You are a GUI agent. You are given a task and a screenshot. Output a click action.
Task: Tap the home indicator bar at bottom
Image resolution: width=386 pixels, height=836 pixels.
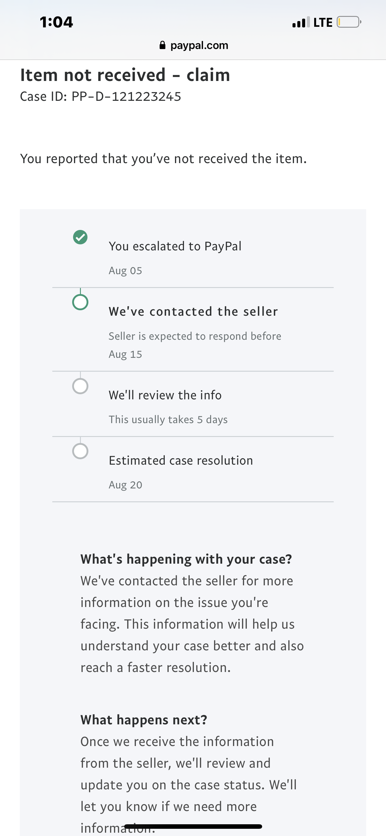[193, 826]
